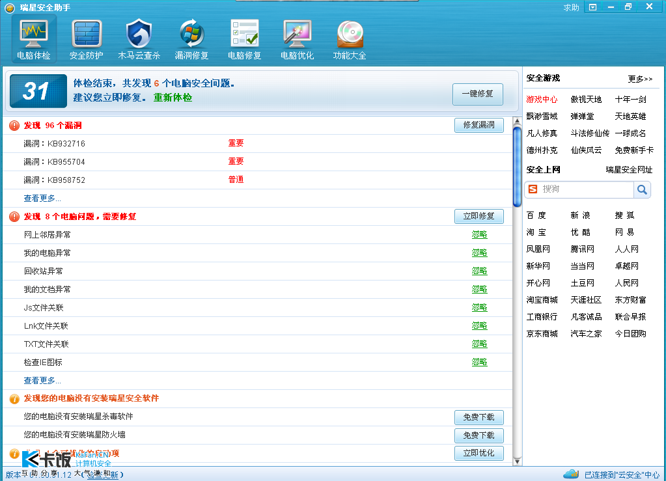Open the 游戏中心 link
This screenshot has height=481, width=666.
[542, 100]
